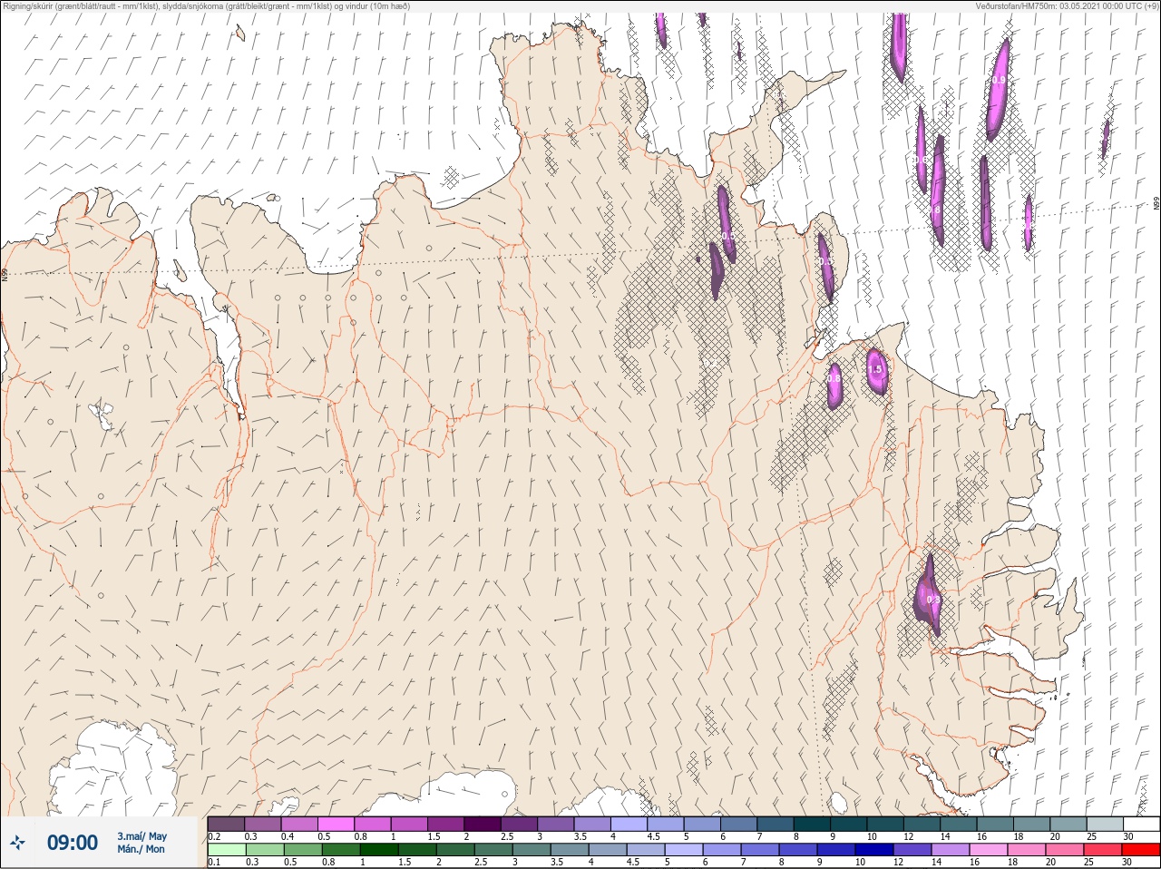Select the pink 25 swatch in lower legend

1103,850
